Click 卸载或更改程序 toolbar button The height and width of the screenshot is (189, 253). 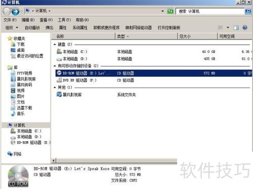coord(106,28)
